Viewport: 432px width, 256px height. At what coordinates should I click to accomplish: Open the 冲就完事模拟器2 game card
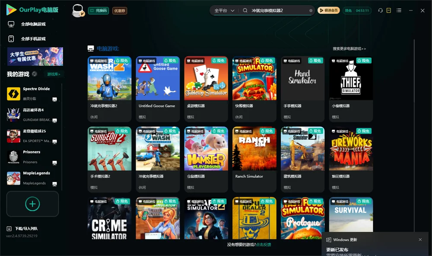click(x=109, y=89)
